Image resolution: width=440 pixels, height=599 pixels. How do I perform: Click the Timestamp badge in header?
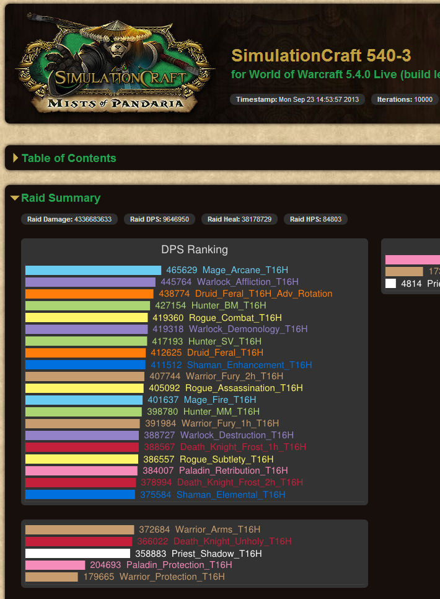[x=297, y=99]
